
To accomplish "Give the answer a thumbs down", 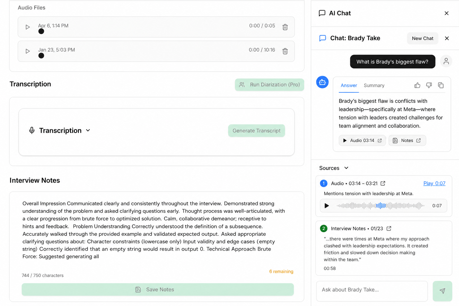I will coord(429,85).
